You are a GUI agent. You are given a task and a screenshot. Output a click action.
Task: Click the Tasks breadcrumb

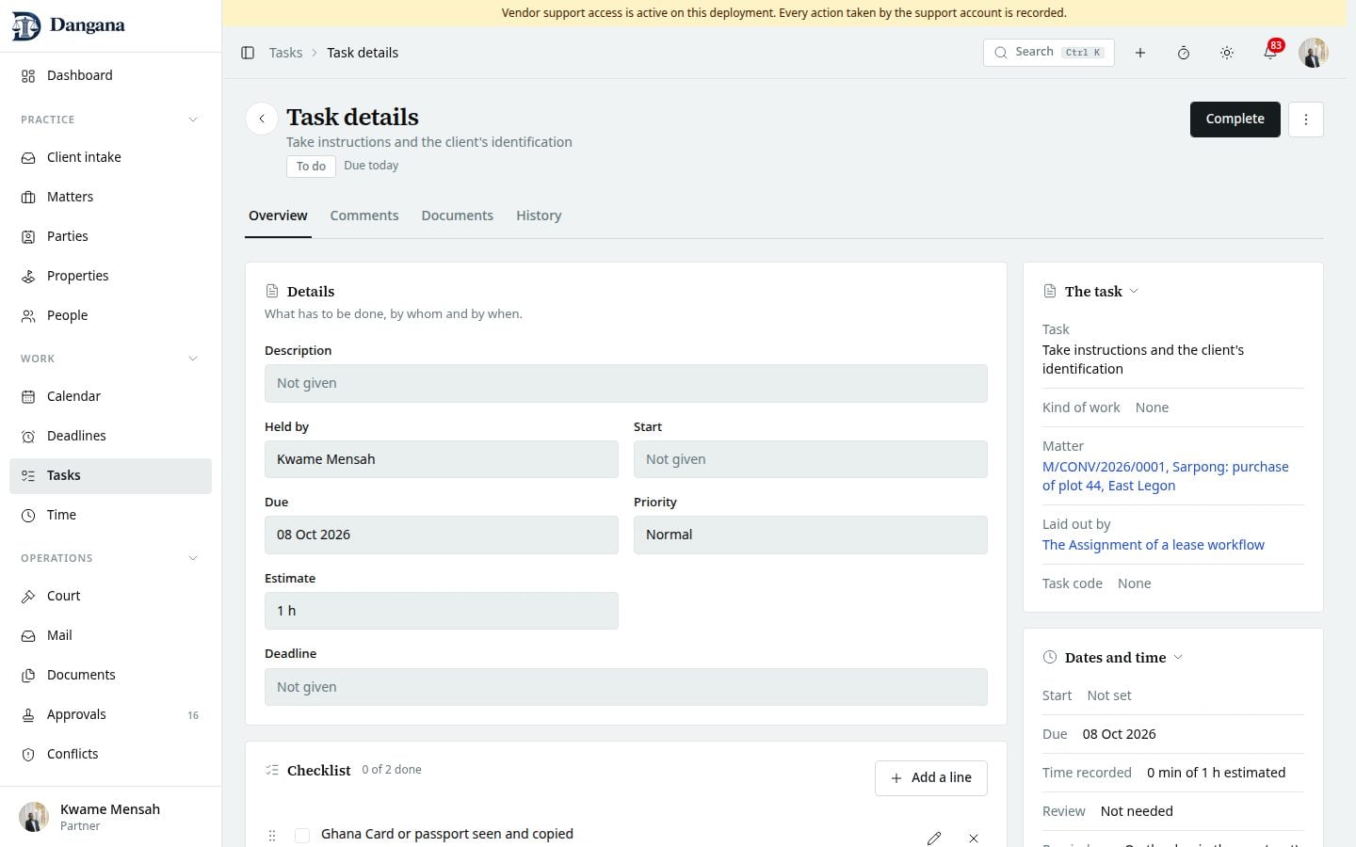(x=285, y=53)
